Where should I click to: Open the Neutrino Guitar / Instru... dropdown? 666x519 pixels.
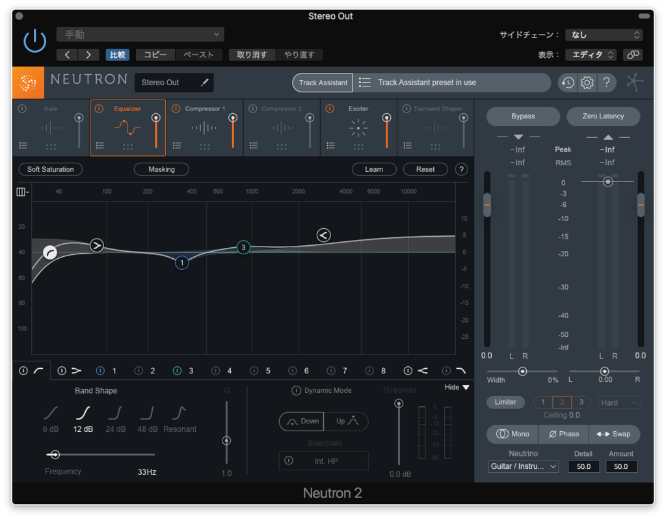coord(523,466)
